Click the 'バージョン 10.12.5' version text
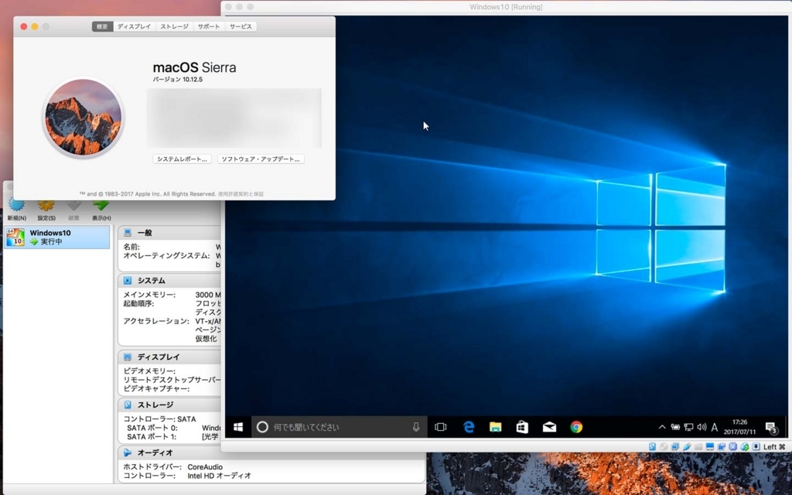 (178, 80)
